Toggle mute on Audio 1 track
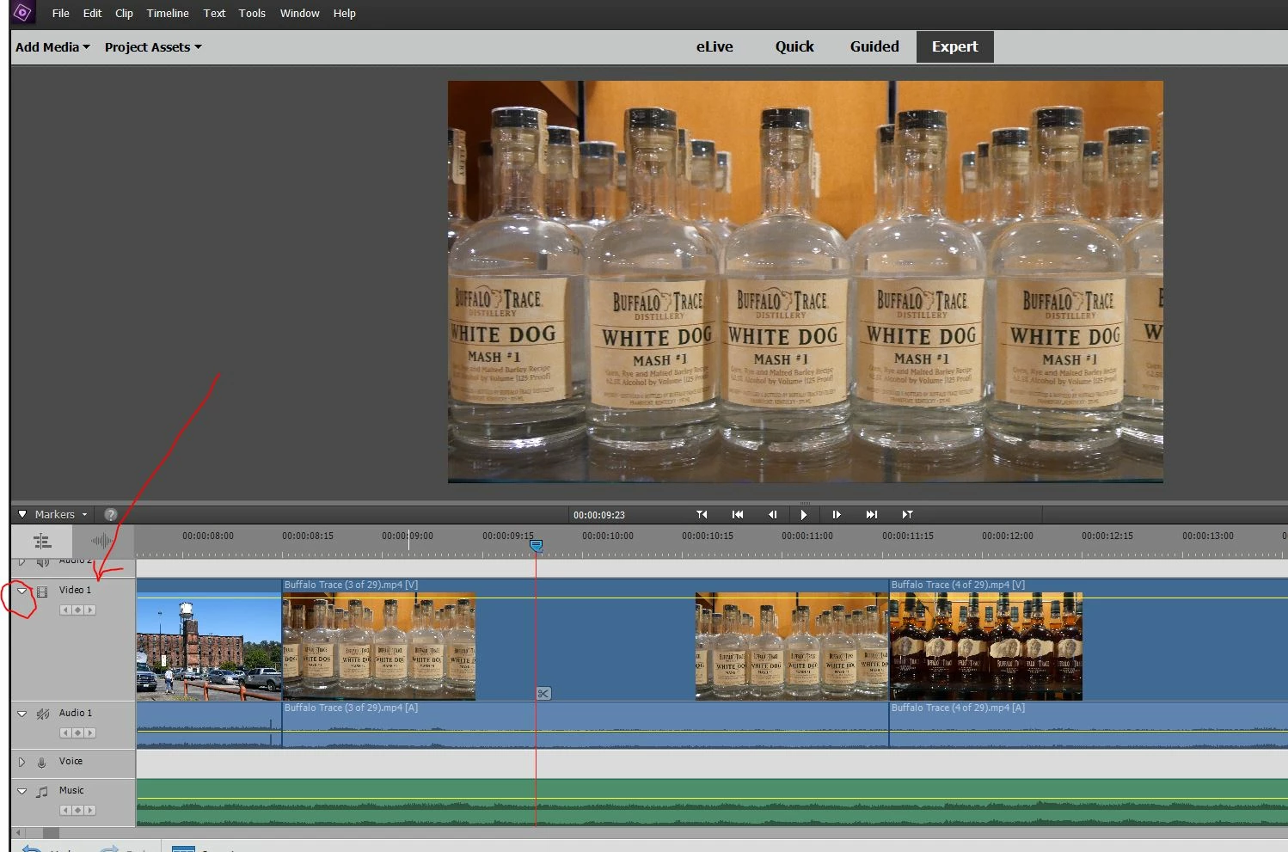The image size is (1288, 852). 42,714
